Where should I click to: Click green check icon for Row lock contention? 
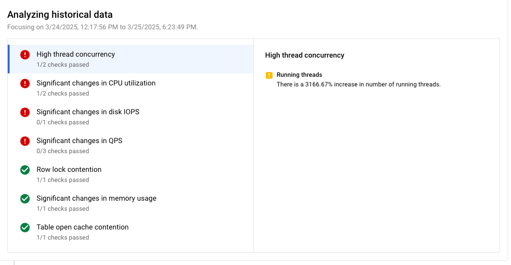click(x=25, y=170)
